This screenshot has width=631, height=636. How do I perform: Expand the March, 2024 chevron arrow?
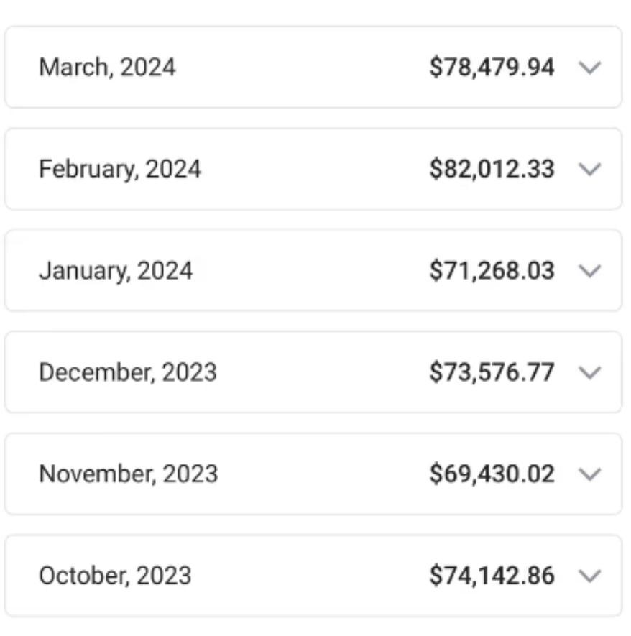point(589,68)
